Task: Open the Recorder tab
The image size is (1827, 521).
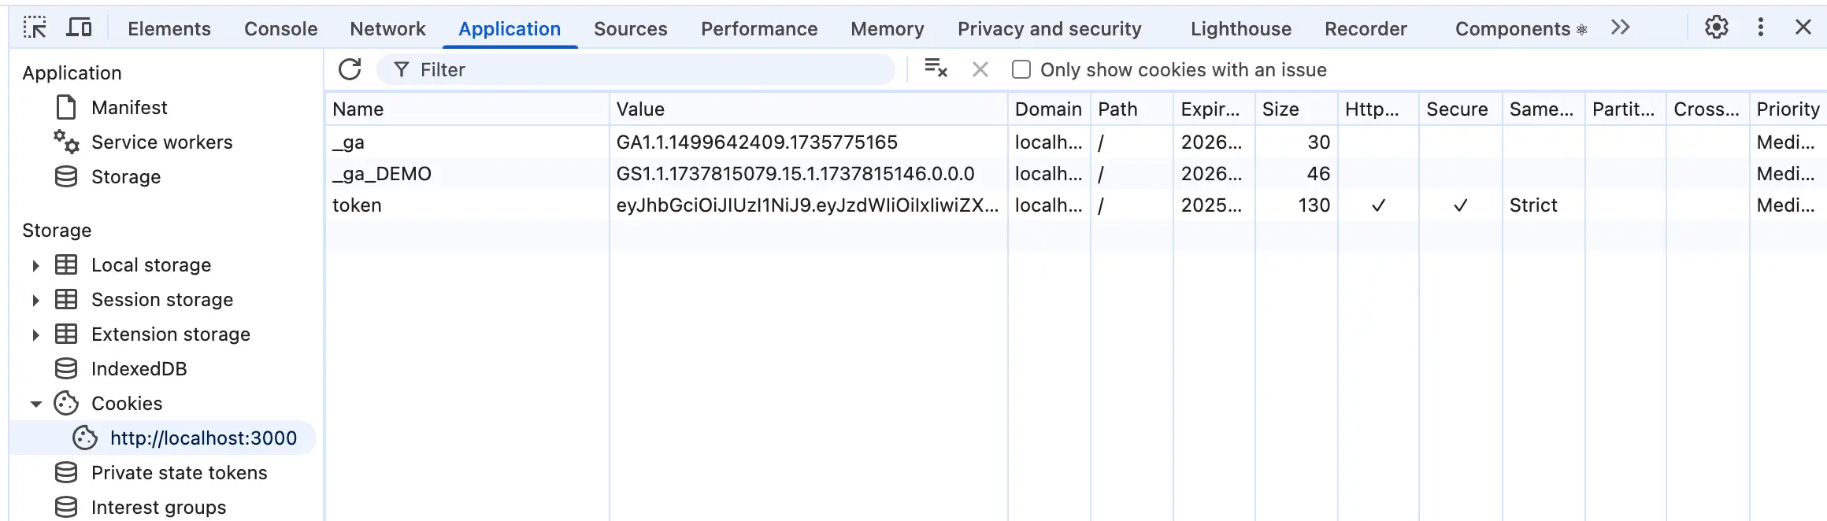Action: pos(1366,29)
